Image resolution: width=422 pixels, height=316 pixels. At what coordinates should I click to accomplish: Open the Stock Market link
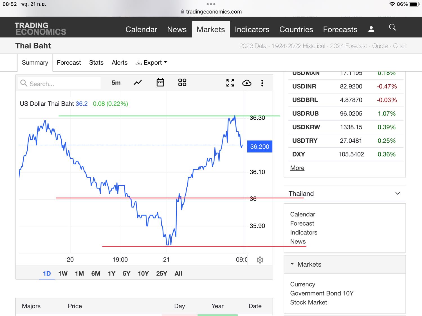point(309,302)
